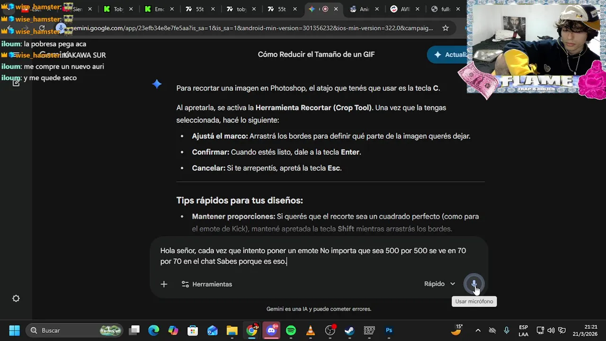The height and width of the screenshot is (341, 606).
Task: Open Steam from the taskbar
Action: coord(349,330)
